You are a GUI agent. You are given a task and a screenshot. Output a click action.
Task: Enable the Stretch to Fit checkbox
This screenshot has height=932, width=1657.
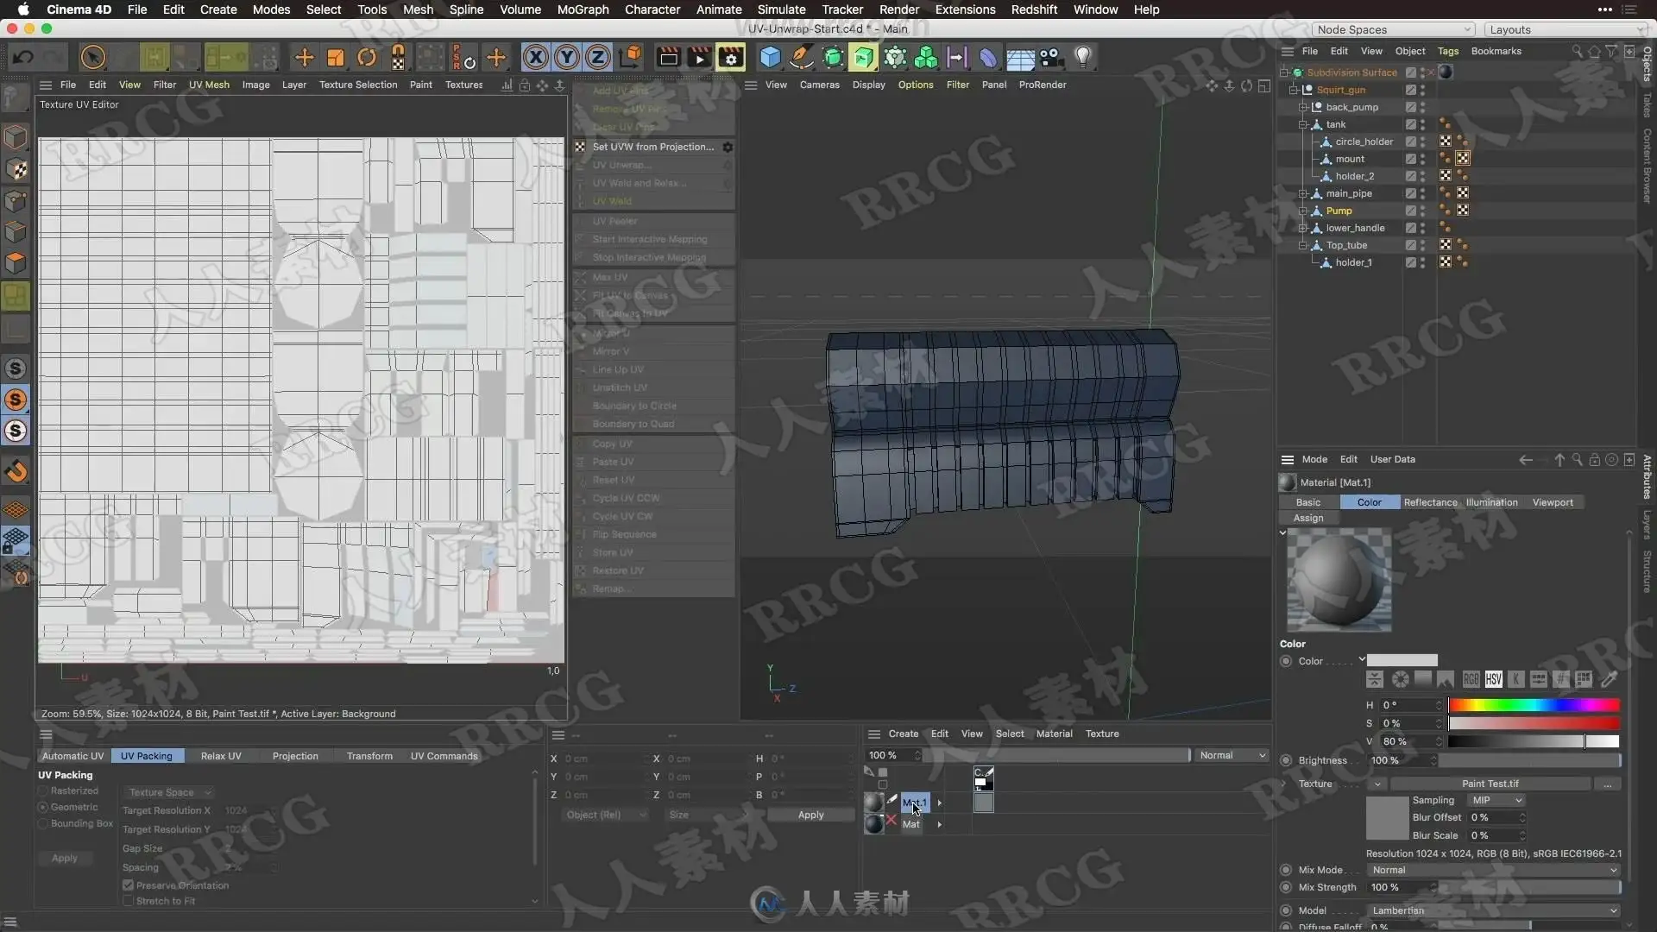point(129,901)
